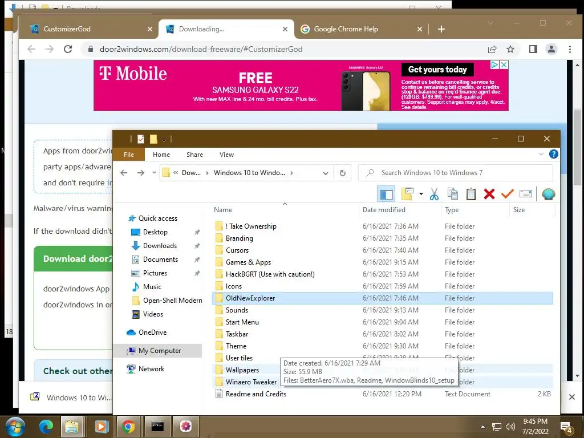Open Chrome profile avatar
Image resolution: width=584 pixels, height=438 pixels.
(x=551, y=49)
